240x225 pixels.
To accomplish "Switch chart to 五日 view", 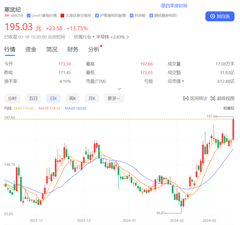I will [x=33, y=98].
